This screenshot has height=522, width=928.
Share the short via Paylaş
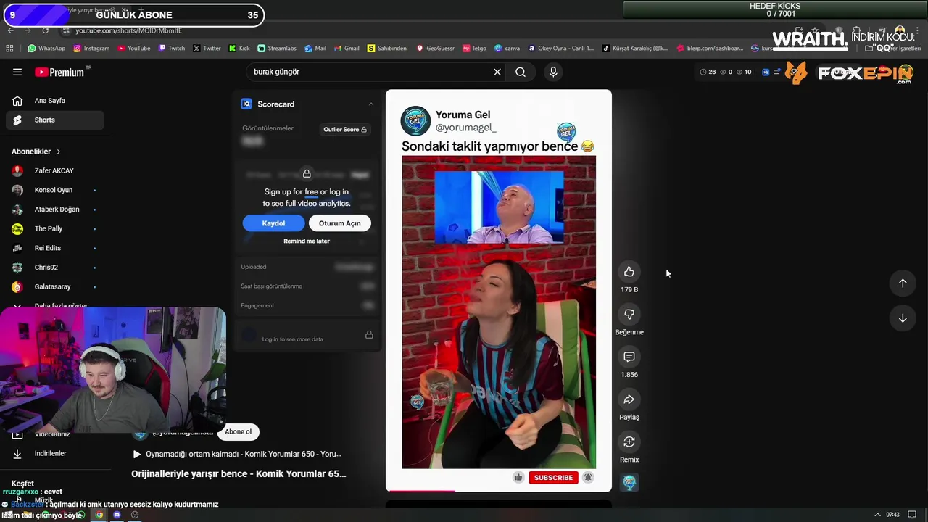tap(629, 399)
